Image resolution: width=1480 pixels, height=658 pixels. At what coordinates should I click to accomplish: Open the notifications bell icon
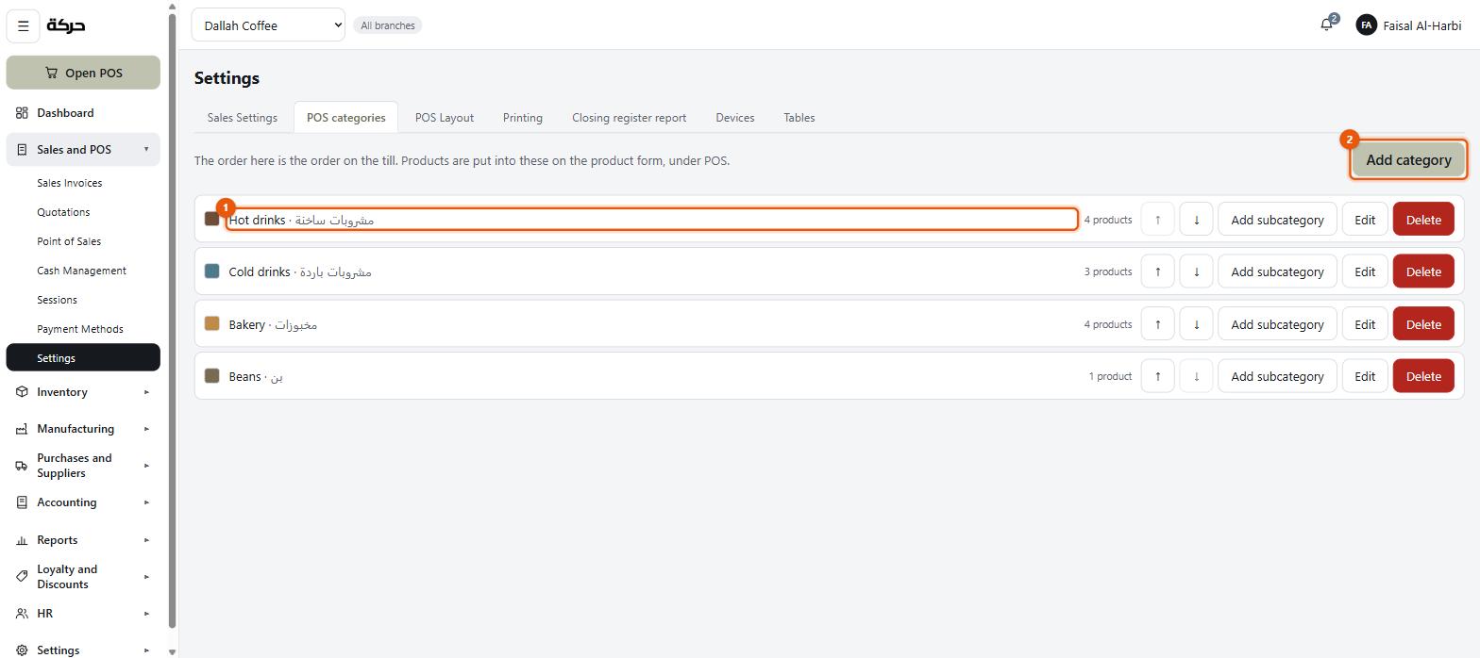(x=1326, y=25)
